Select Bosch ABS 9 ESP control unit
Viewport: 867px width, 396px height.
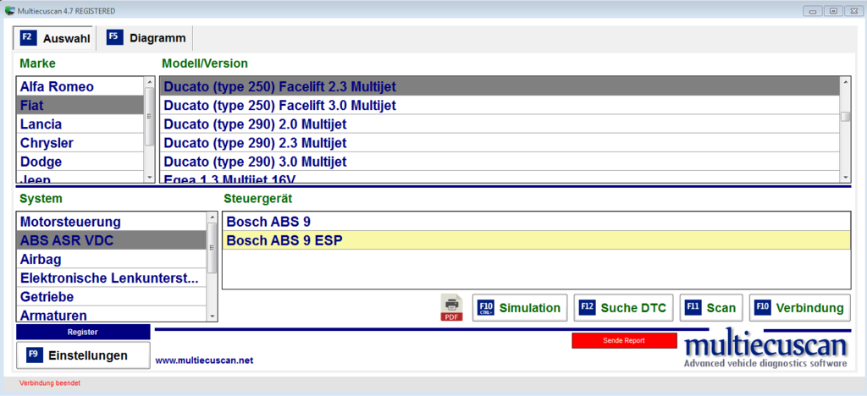pos(536,240)
